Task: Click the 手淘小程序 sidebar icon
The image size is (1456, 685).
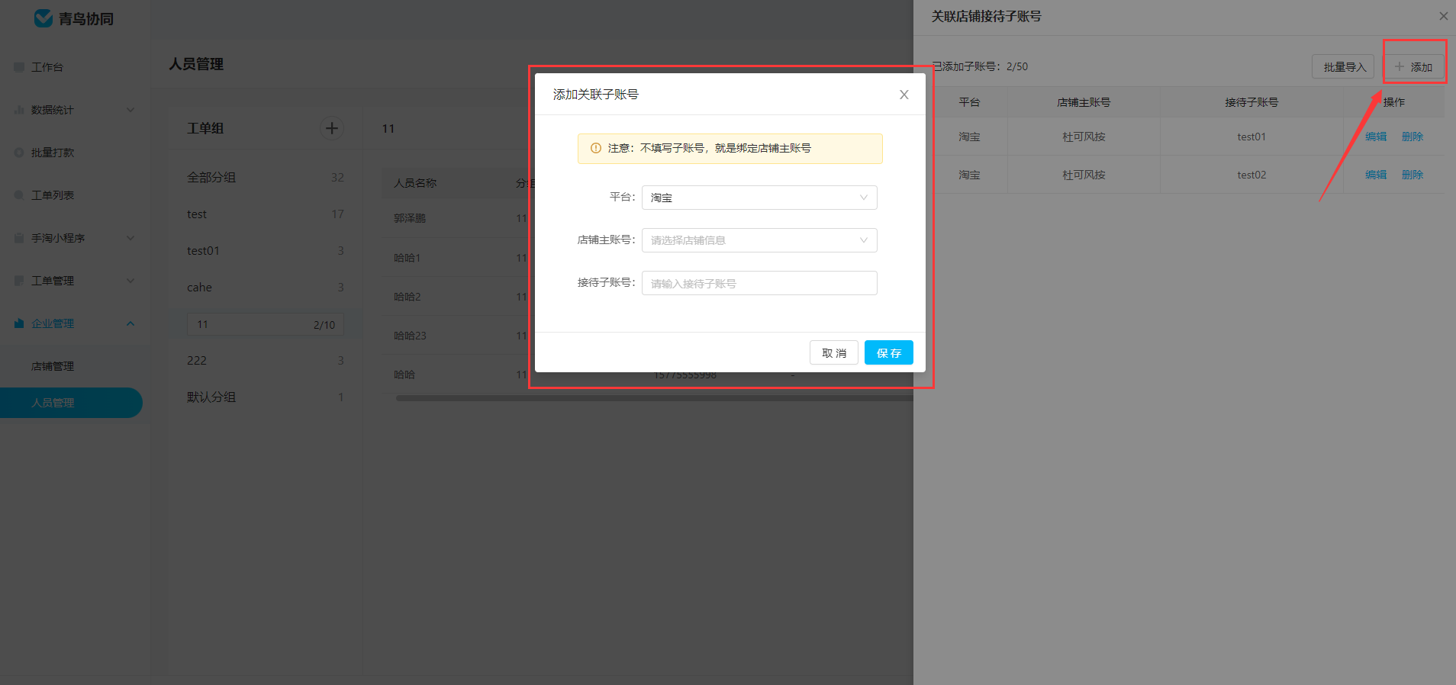Action: click(19, 238)
